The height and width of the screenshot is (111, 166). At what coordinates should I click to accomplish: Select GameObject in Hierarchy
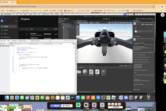click(x=67, y=26)
